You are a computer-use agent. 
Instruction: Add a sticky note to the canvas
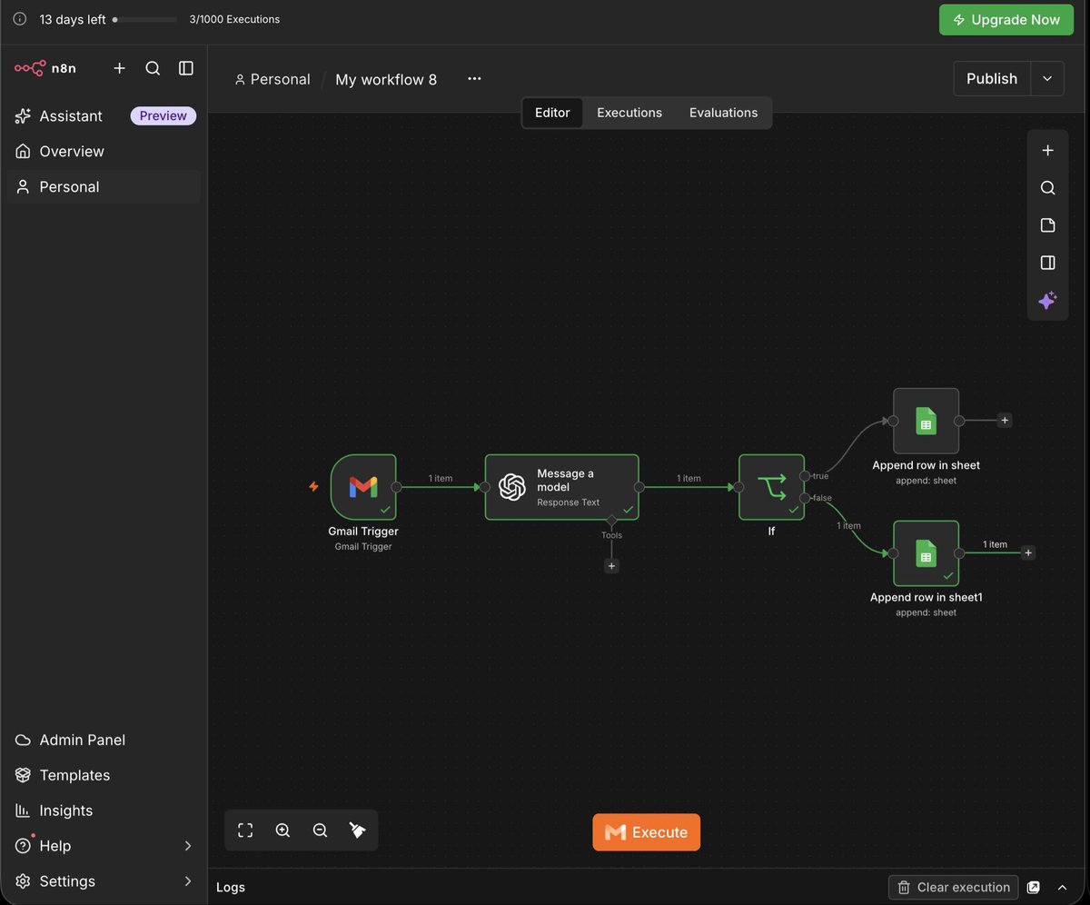pos(1047,225)
